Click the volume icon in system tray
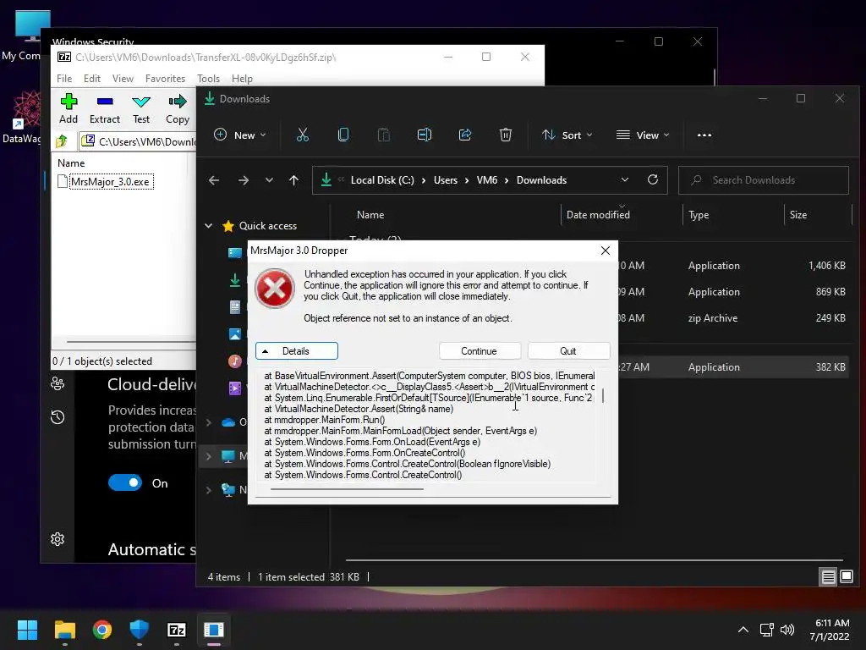This screenshot has height=650, width=866. click(787, 630)
